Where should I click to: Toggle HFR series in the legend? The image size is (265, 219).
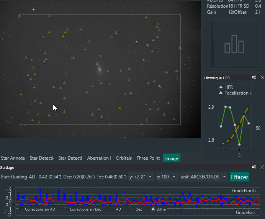click(x=226, y=87)
